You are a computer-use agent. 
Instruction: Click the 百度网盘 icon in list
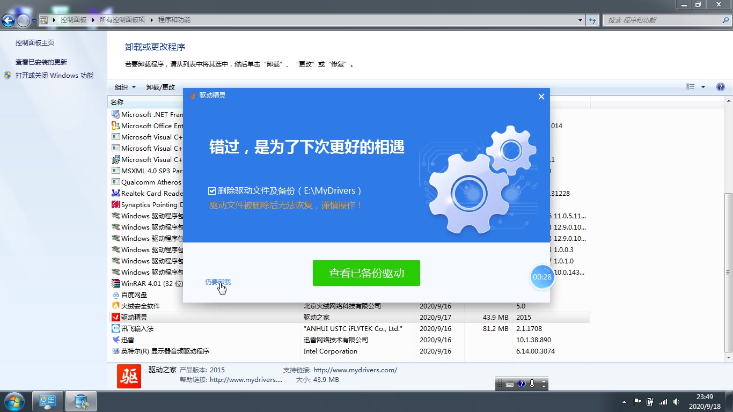point(115,295)
